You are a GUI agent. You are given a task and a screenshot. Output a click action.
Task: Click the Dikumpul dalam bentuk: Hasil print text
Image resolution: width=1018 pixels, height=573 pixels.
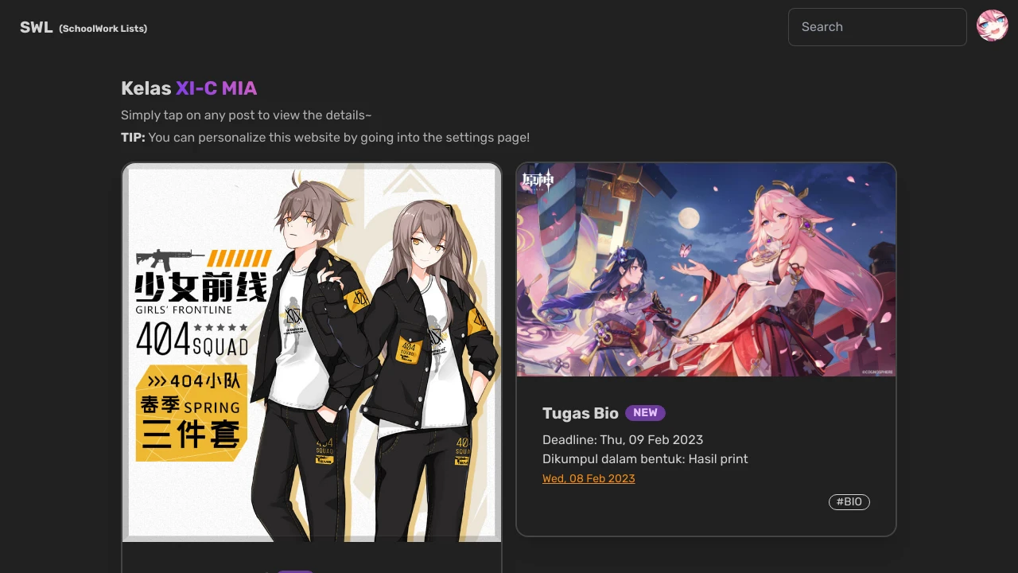click(x=645, y=458)
